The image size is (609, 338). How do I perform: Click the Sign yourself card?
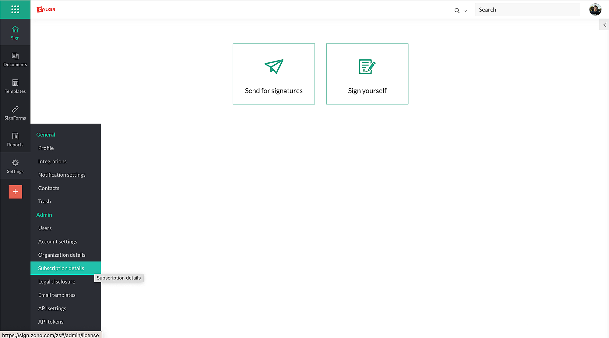(367, 74)
